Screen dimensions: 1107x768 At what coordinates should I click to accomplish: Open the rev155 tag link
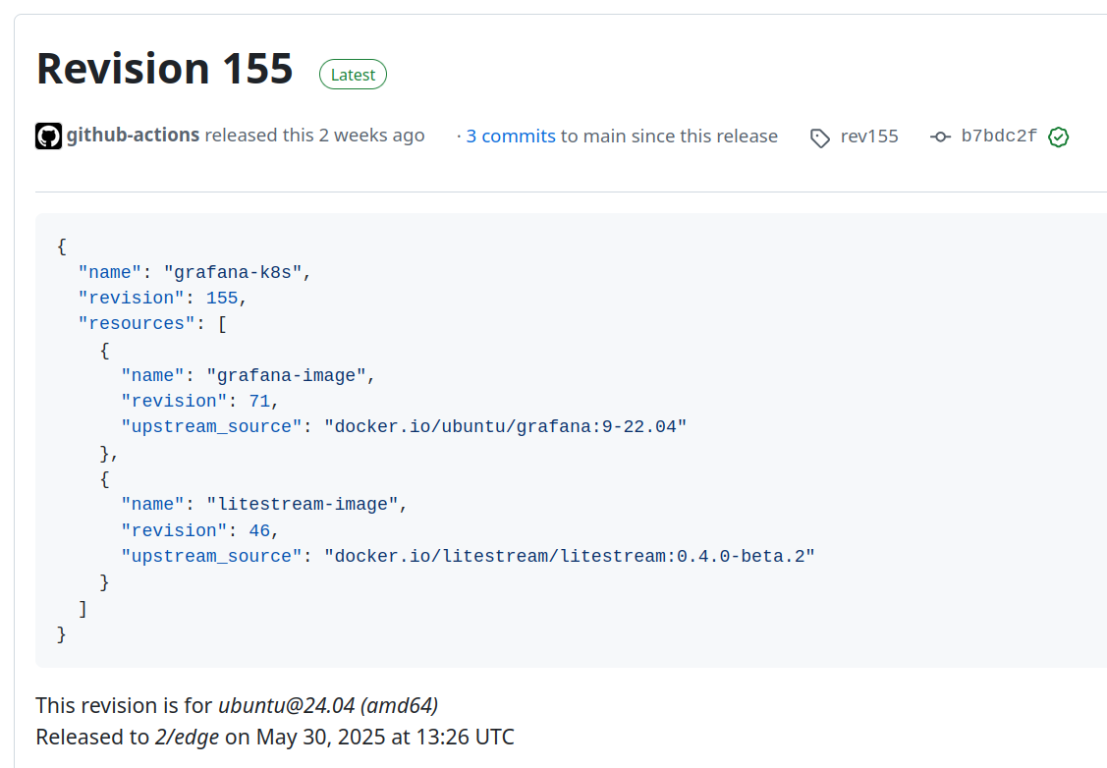point(869,137)
